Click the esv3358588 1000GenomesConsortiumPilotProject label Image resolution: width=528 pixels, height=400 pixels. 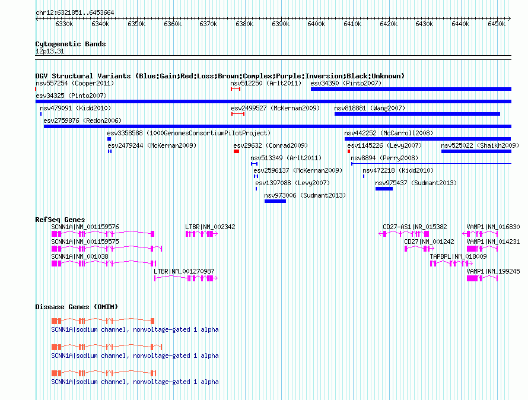(189, 133)
